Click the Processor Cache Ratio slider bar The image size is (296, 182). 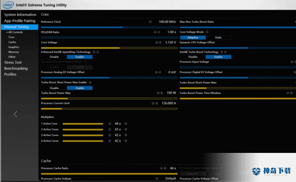[x=109, y=174]
